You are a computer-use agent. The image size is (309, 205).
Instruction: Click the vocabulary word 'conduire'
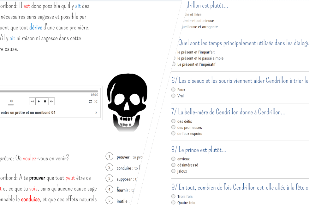click(x=124, y=168)
